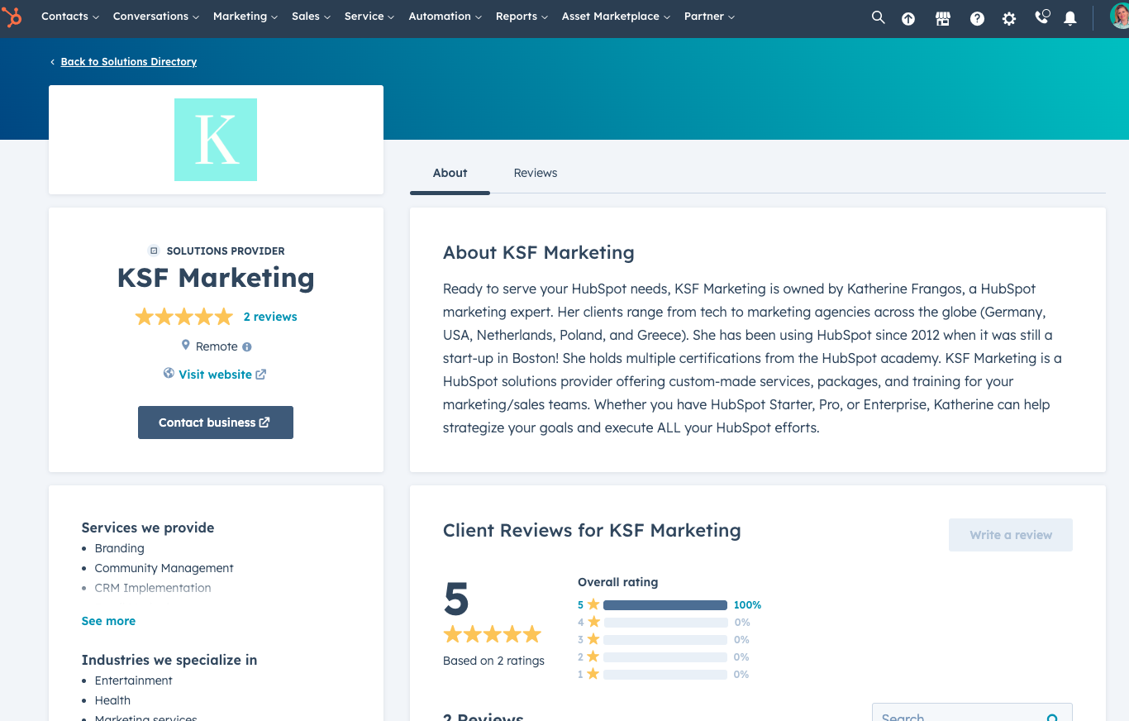The height and width of the screenshot is (721, 1129).
Task: Click the search icon in the reviews search box
Action: click(1052, 719)
